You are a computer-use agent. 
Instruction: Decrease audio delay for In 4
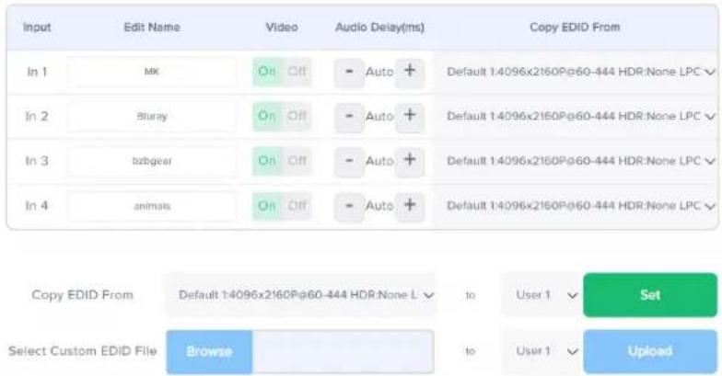pos(349,206)
